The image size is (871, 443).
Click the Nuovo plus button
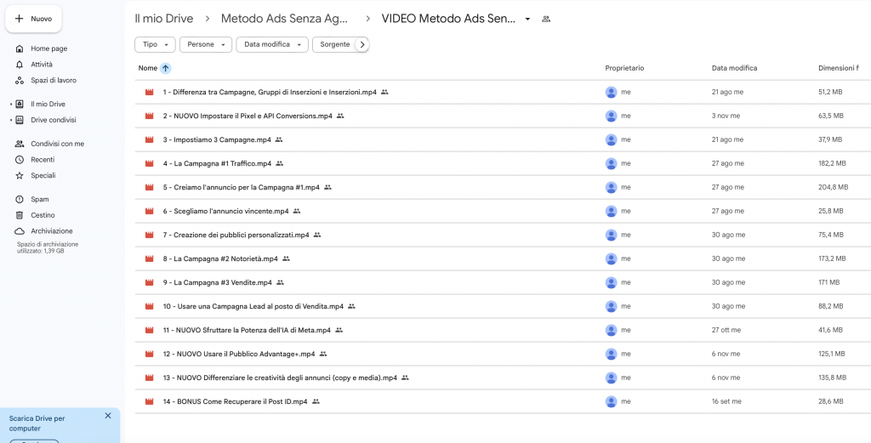[x=33, y=19]
